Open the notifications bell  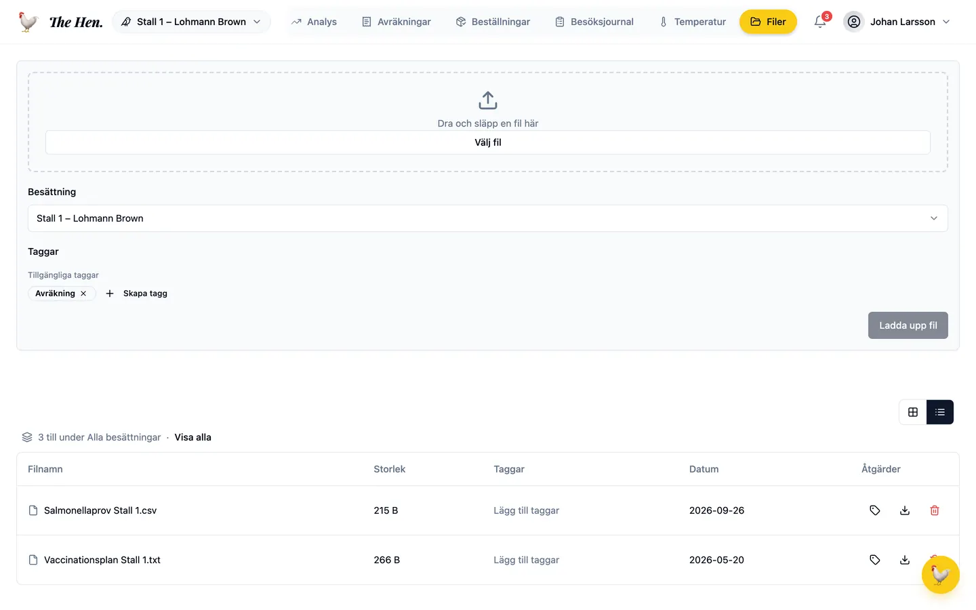820,22
